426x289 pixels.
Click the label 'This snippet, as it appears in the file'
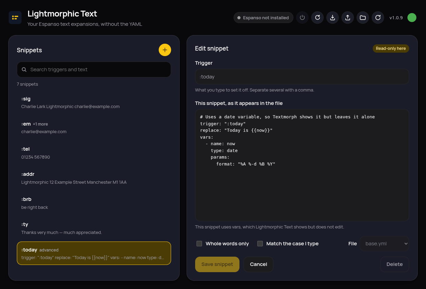tap(239, 103)
